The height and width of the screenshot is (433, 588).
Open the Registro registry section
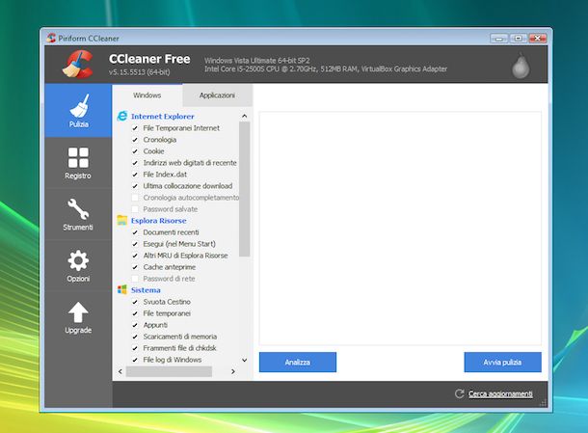(x=78, y=163)
